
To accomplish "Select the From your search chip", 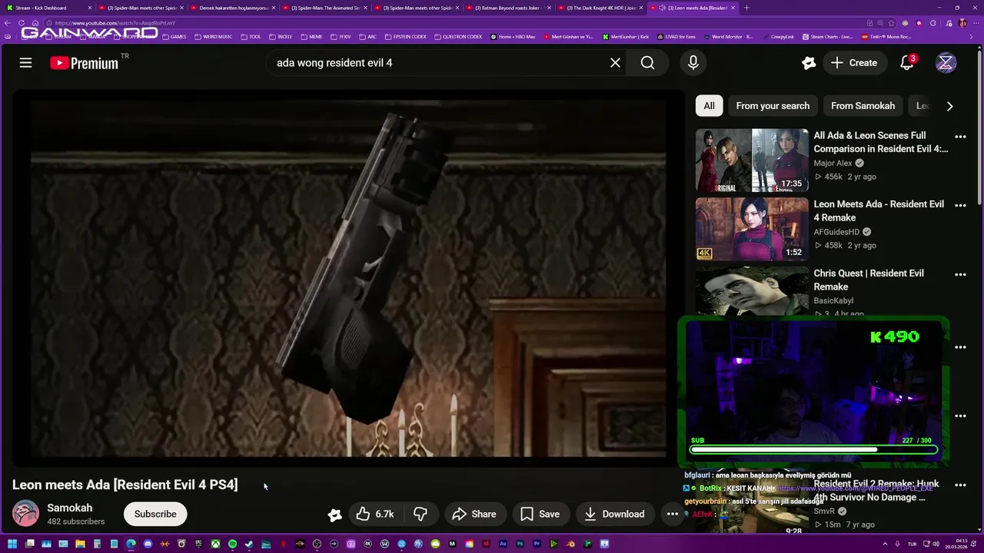I will click(x=773, y=106).
